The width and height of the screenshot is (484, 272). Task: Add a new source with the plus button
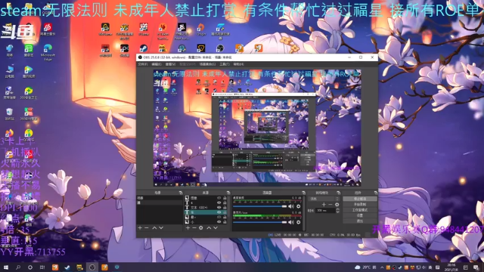click(188, 228)
